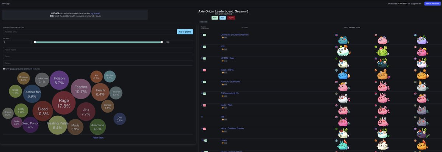Open the third axie of Mitt team
The height and width of the screenshot is (152, 442).
coord(422,121)
